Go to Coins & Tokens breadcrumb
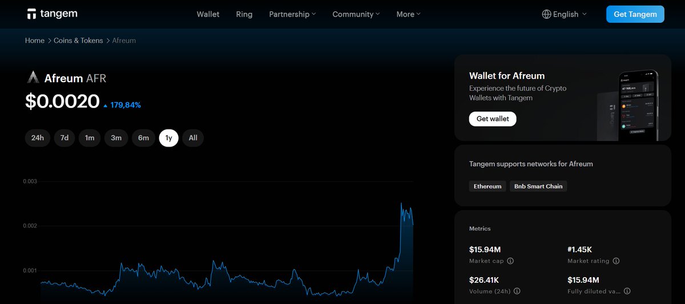This screenshot has height=304, width=685. click(78, 40)
